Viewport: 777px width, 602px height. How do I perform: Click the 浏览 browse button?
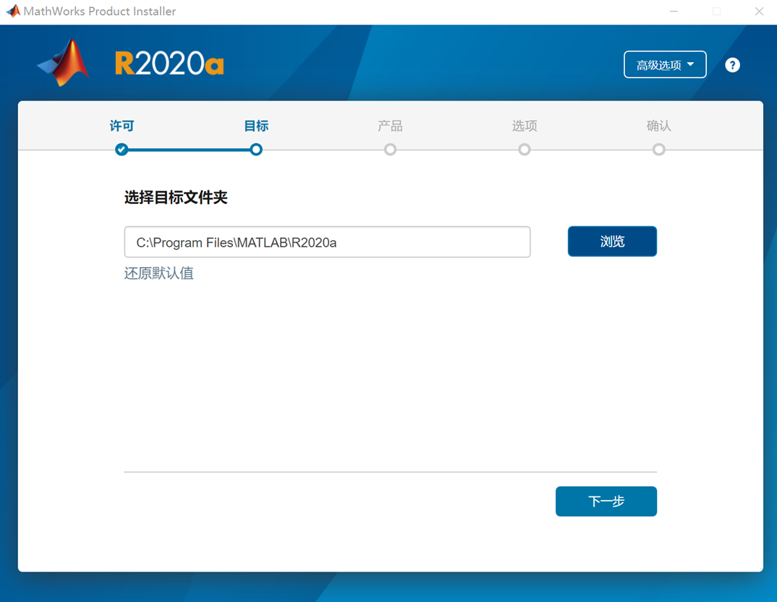pos(612,241)
